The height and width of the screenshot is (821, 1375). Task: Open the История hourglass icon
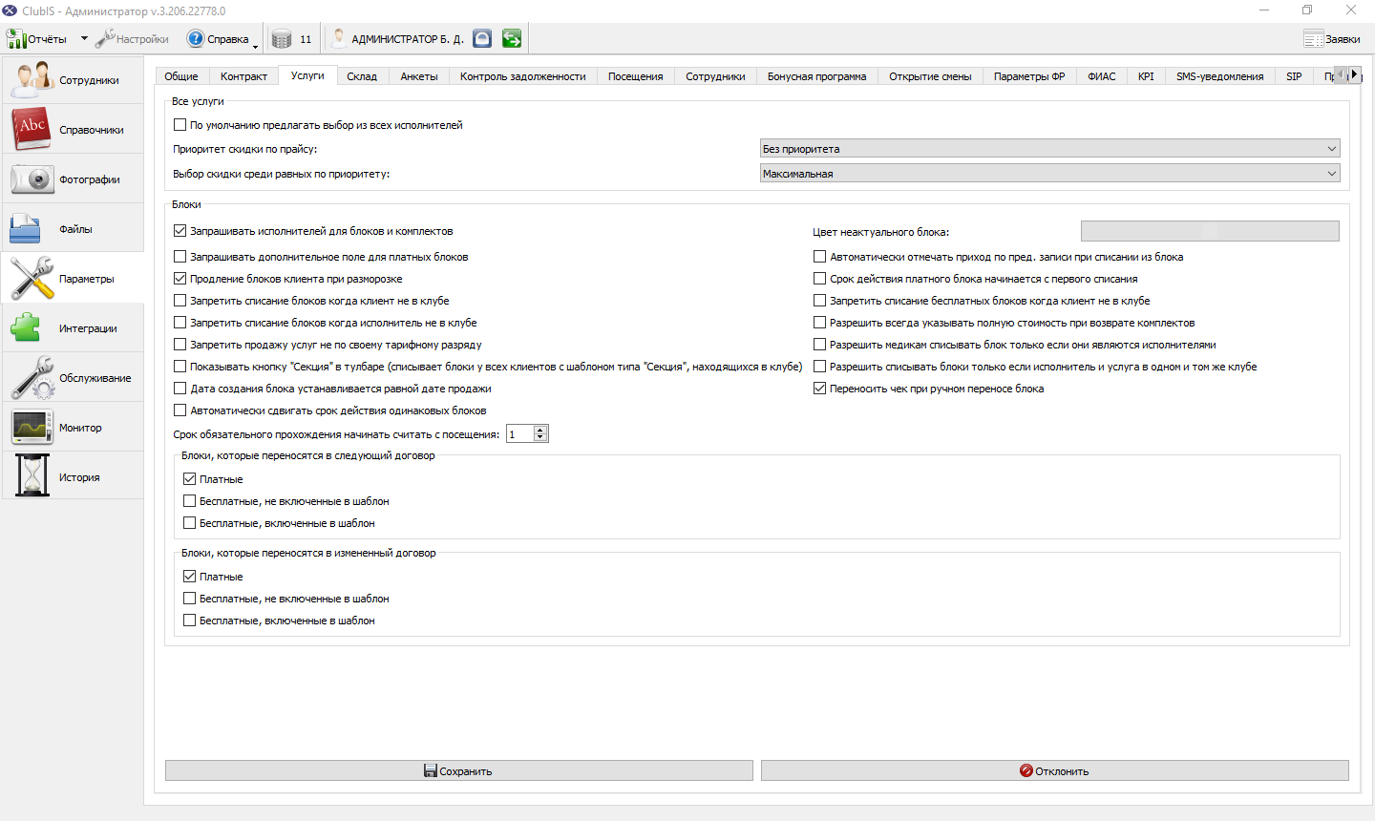coord(32,475)
